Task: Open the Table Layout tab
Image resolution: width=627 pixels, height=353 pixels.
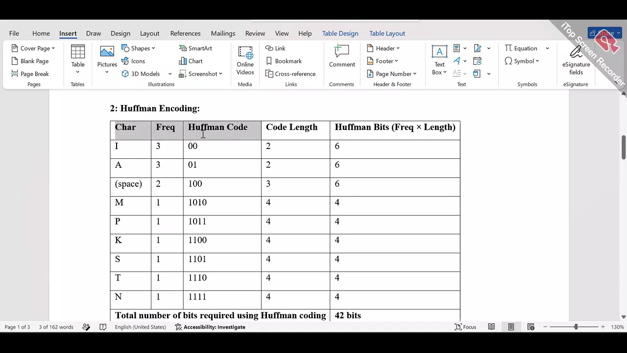Action: pyautogui.click(x=387, y=33)
